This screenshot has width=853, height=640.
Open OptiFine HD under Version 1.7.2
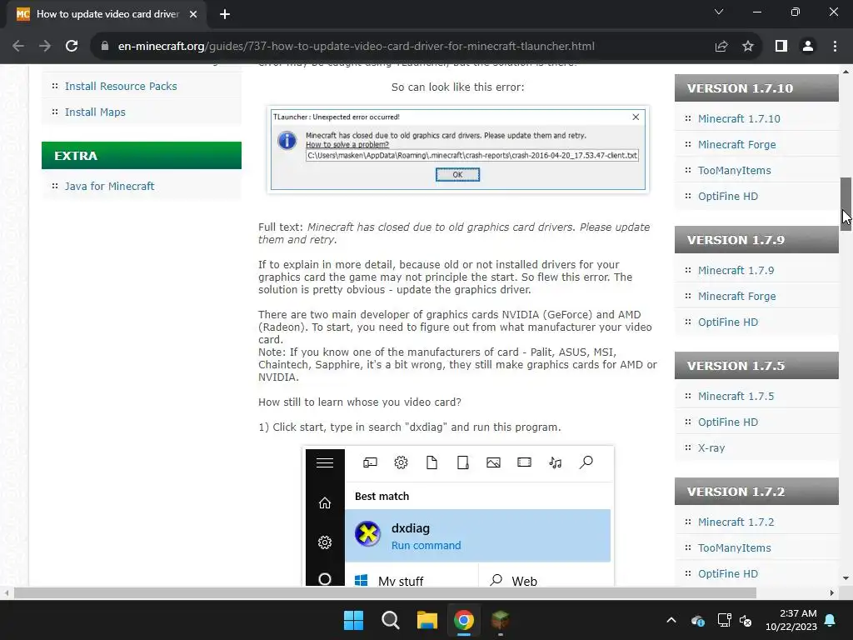728,573
